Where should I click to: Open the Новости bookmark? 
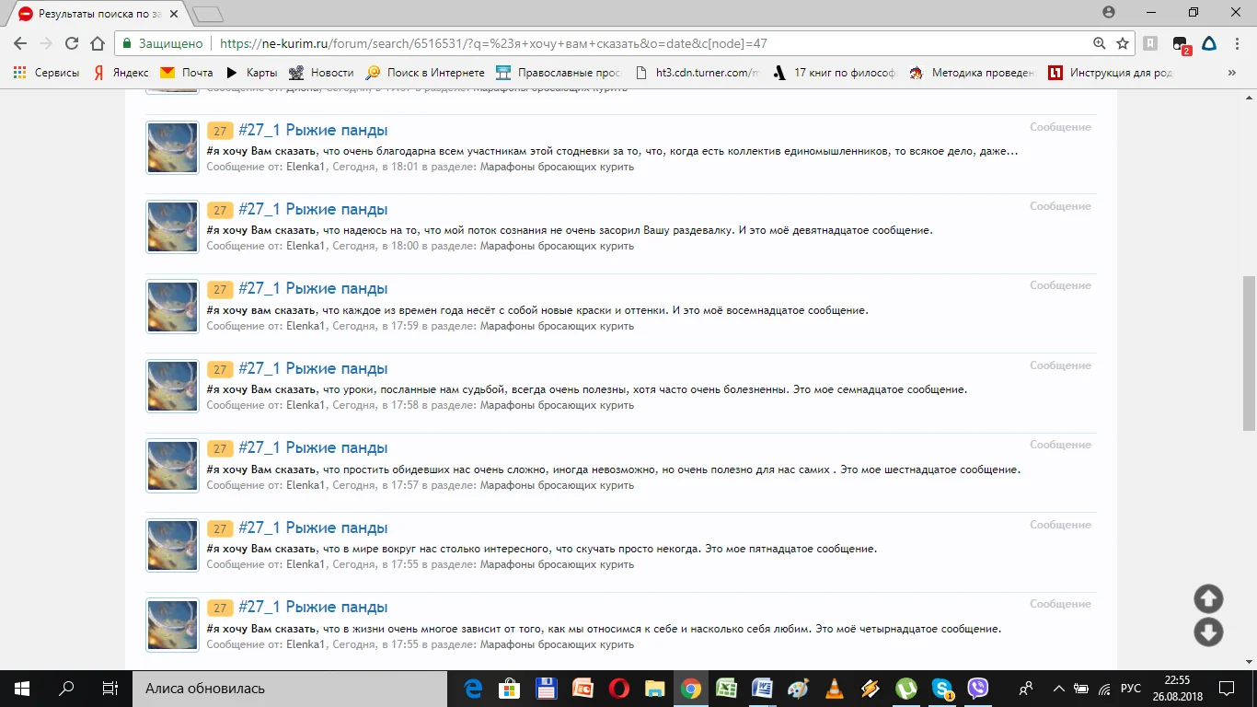tap(321, 72)
